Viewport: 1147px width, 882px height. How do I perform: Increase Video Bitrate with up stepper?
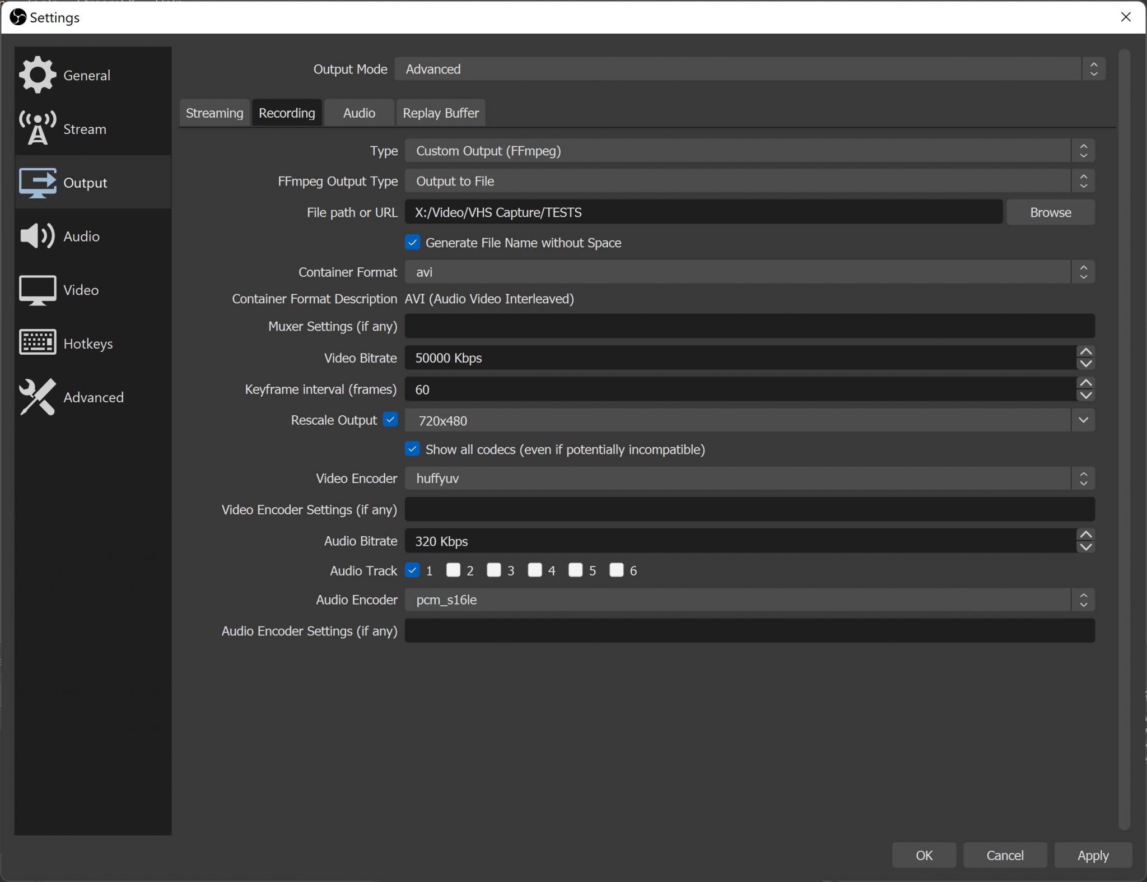tap(1085, 351)
